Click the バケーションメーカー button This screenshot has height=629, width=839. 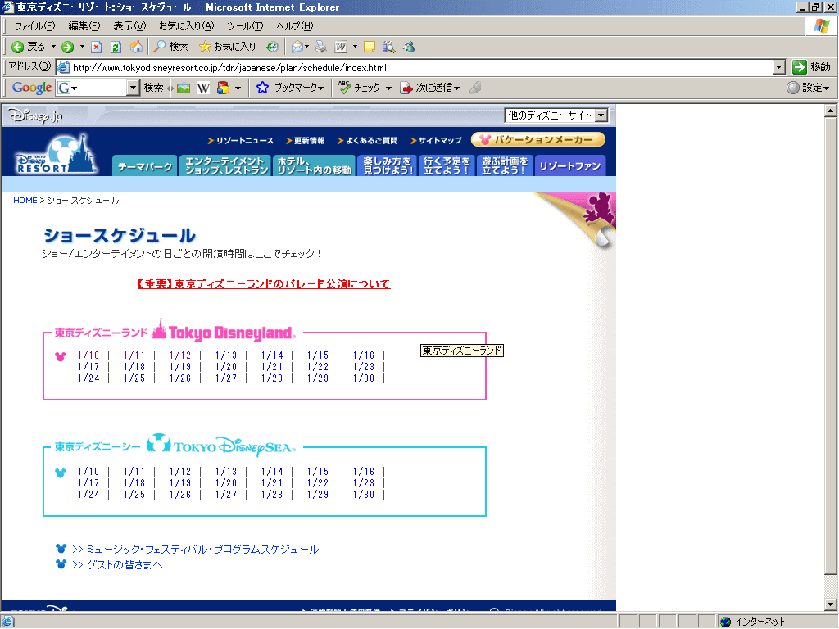[538, 139]
